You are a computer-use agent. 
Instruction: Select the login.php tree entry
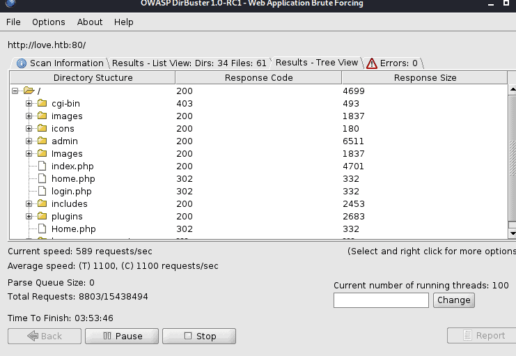click(72, 192)
